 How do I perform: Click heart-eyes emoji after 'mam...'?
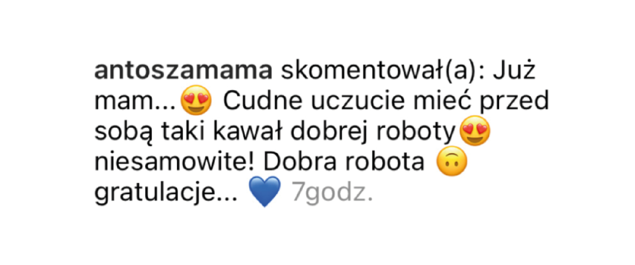click(196, 101)
